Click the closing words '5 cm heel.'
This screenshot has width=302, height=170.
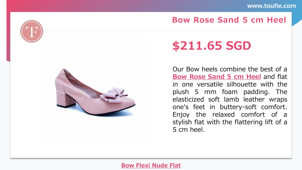(x=188, y=130)
